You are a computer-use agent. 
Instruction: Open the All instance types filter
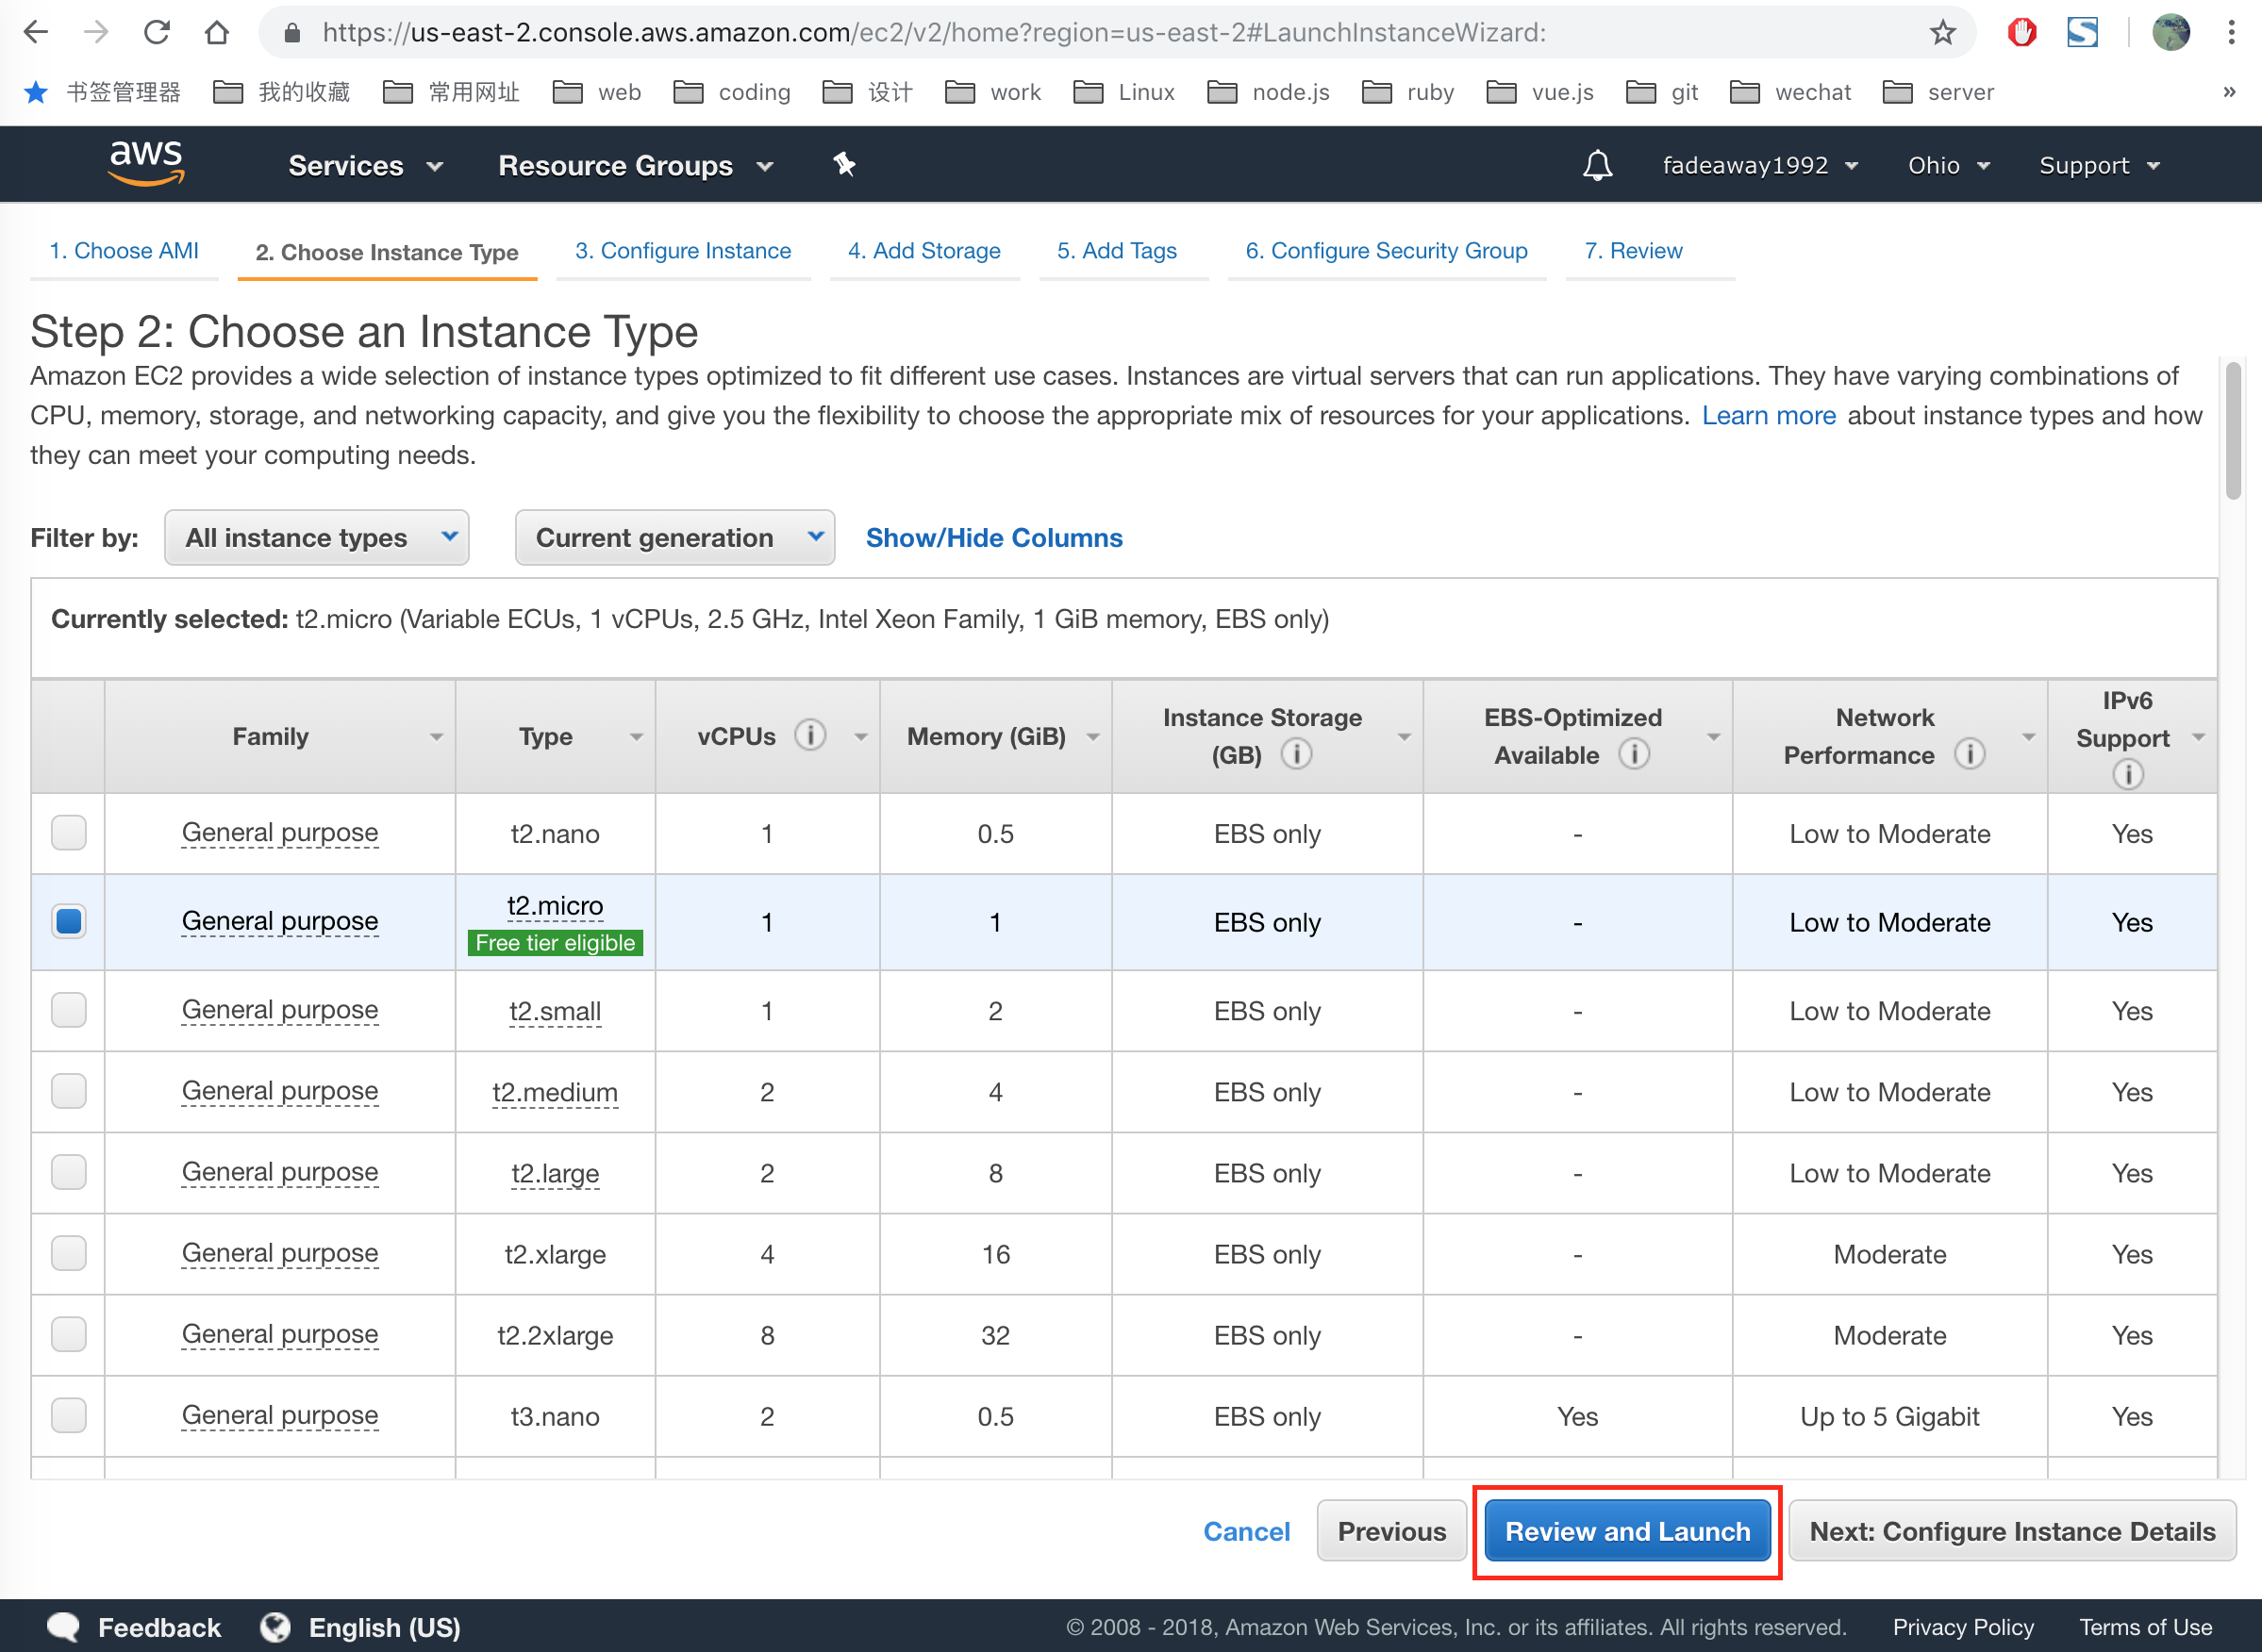coord(316,538)
